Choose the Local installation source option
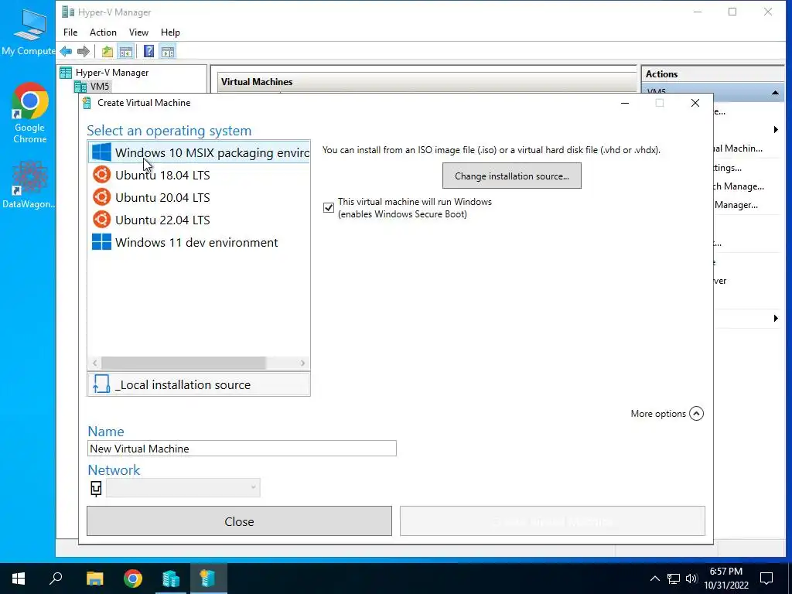792x594 pixels. pyautogui.click(x=199, y=384)
